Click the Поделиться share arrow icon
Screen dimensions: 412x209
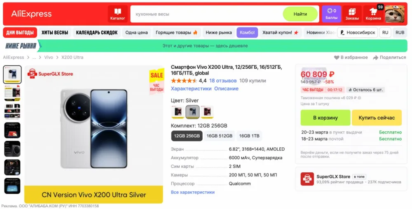[375, 58]
